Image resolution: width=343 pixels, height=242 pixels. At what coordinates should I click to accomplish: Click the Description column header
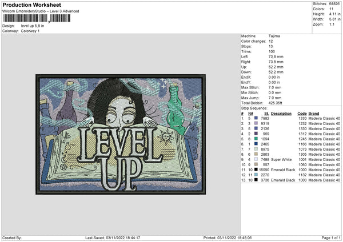click(281, 113)
